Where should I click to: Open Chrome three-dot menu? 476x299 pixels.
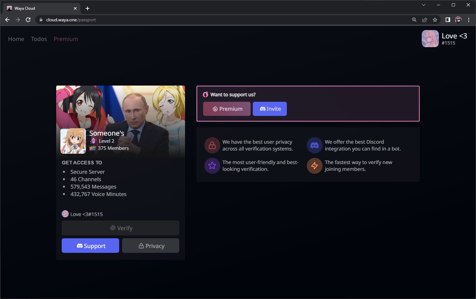click(469, 20)
